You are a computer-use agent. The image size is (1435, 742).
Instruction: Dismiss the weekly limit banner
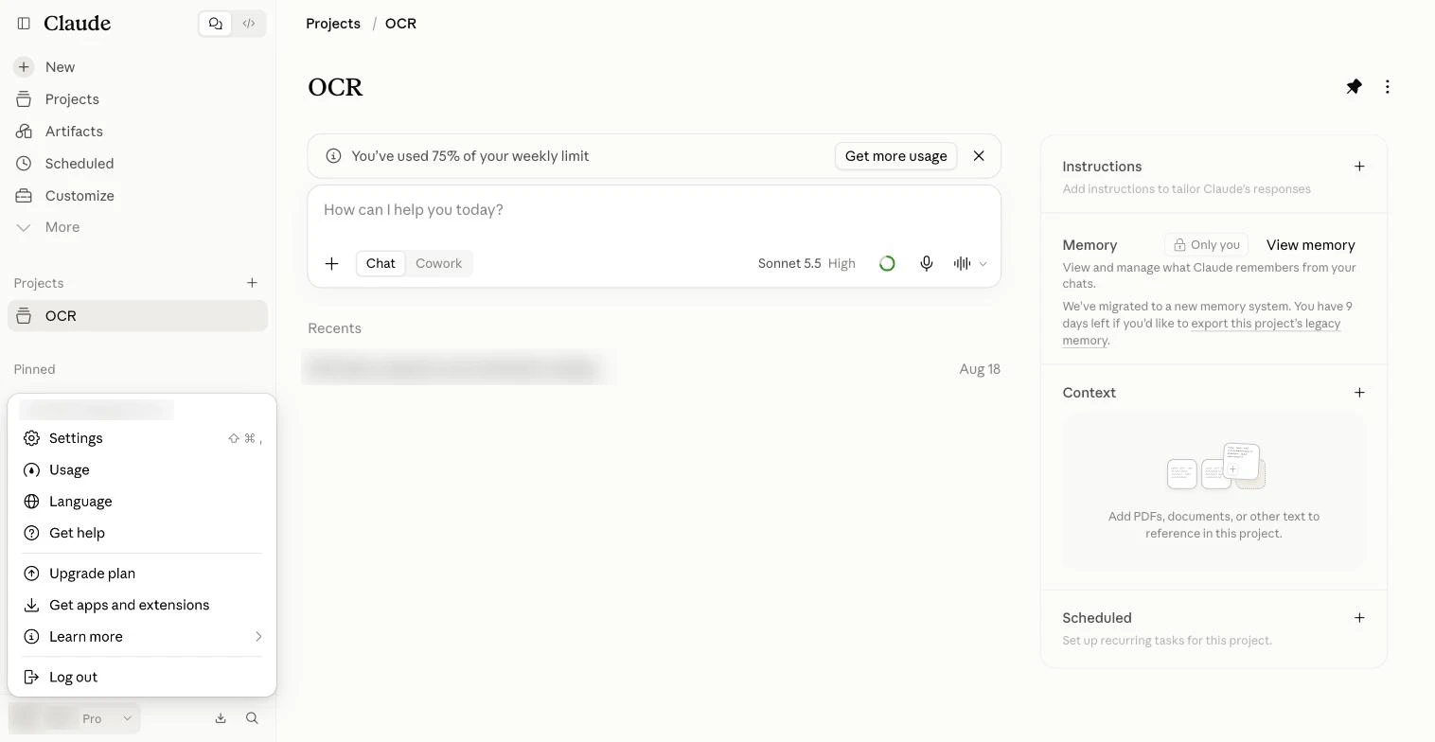point(979,156)
